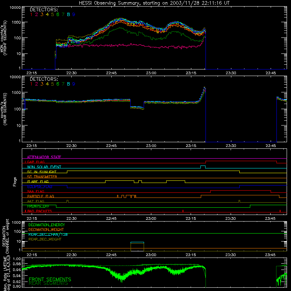Click the MON. counts/s (FRONT SEGMENTS) axis title
This screenshot has height=291, width=291.
click(3, 38)
